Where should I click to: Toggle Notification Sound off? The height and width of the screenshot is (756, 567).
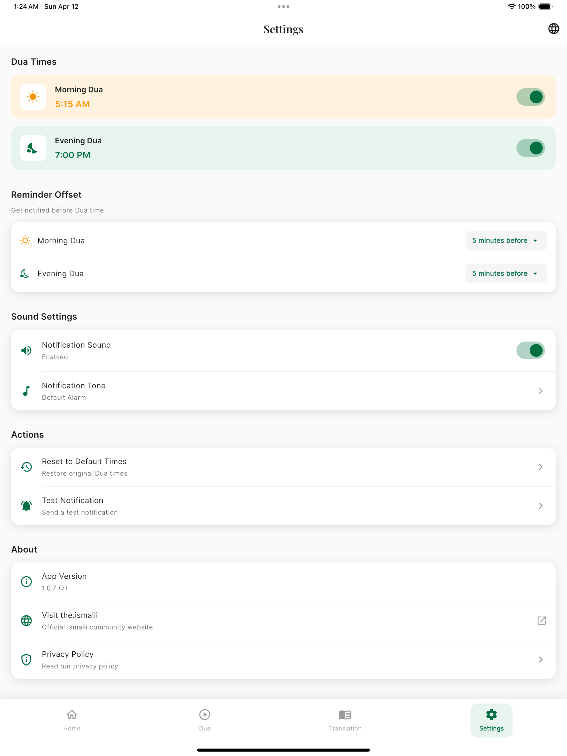pyautogui.click(x=530, y=350)
